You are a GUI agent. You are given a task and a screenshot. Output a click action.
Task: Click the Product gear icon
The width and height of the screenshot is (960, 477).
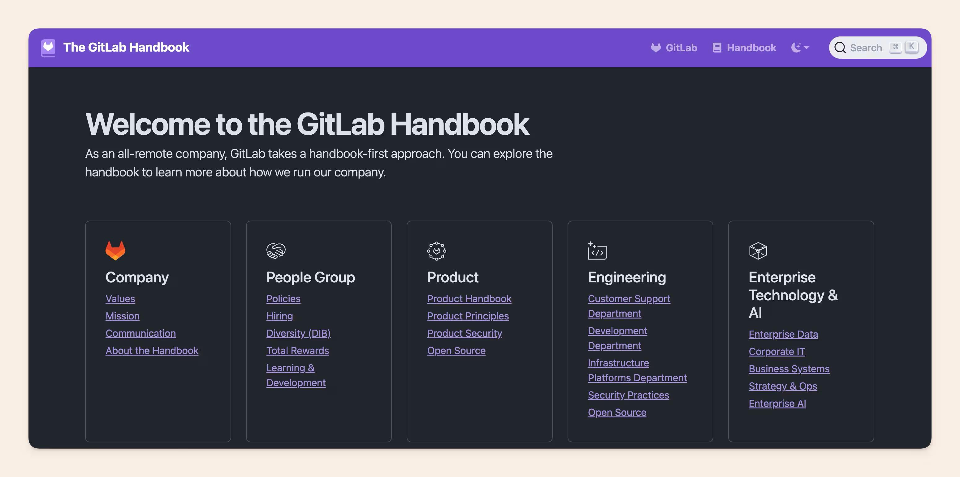coord(437,251)
